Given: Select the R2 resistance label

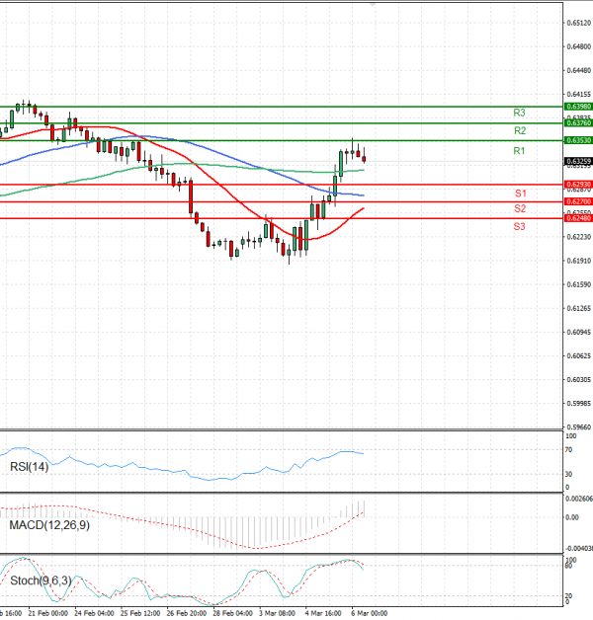Looking at the screenshot, I should [x=519, y=131].
